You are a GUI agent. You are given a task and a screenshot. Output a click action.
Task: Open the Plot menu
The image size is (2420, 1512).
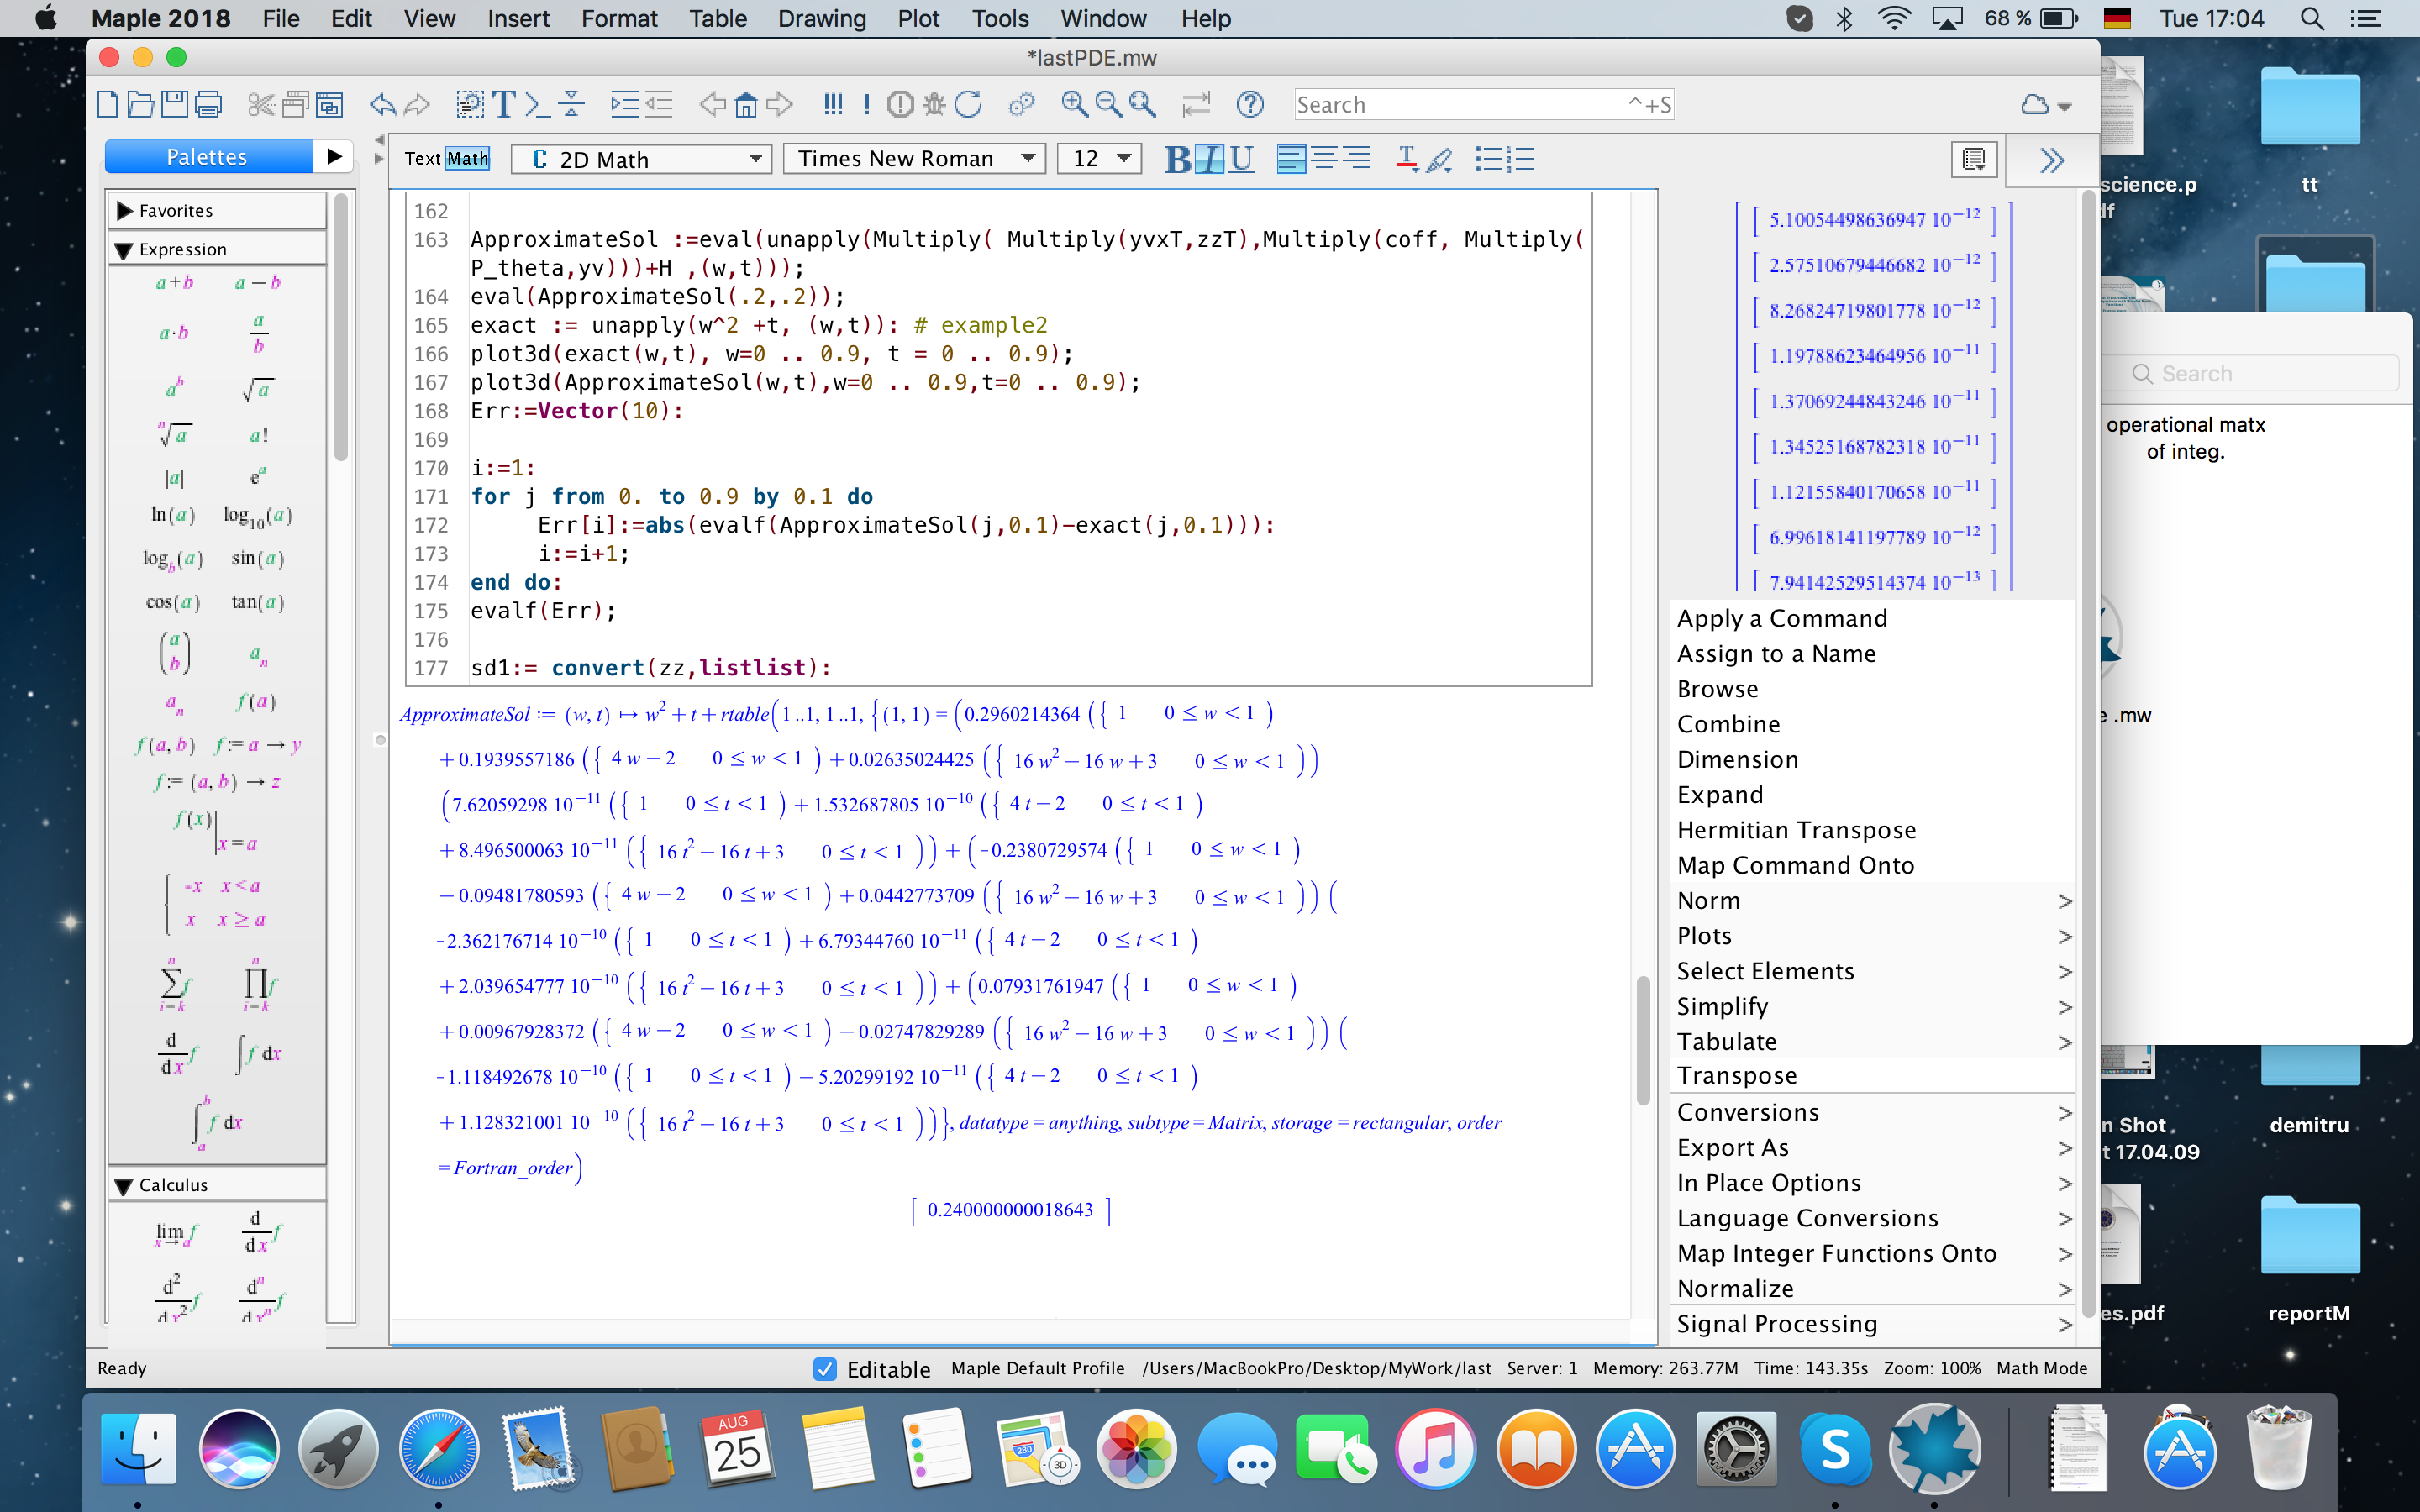point(917,18)
